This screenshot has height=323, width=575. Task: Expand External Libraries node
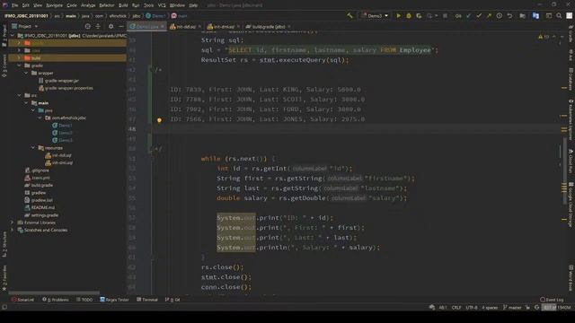pos(13,223)
